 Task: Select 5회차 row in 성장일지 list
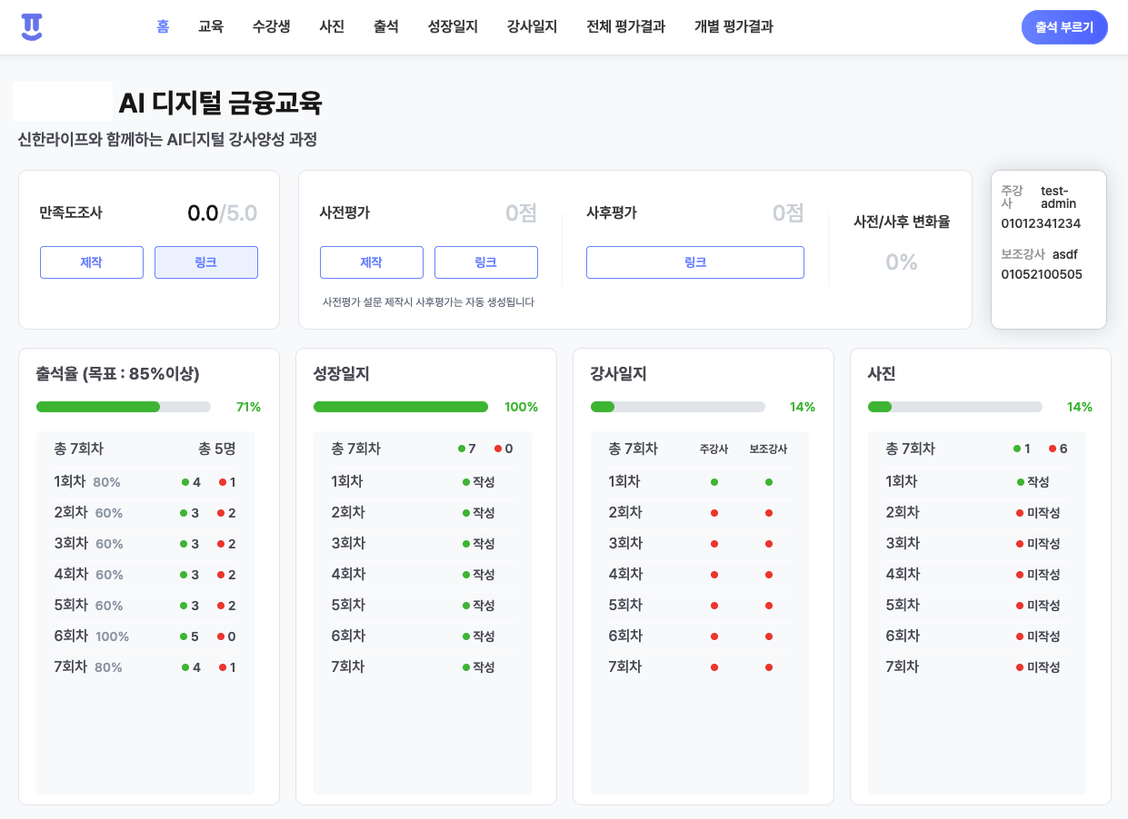421,606
